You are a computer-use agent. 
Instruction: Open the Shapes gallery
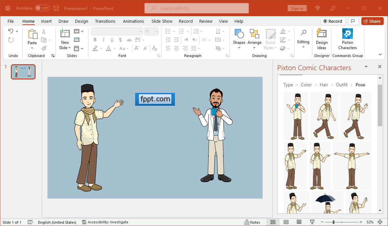point(239,39)
